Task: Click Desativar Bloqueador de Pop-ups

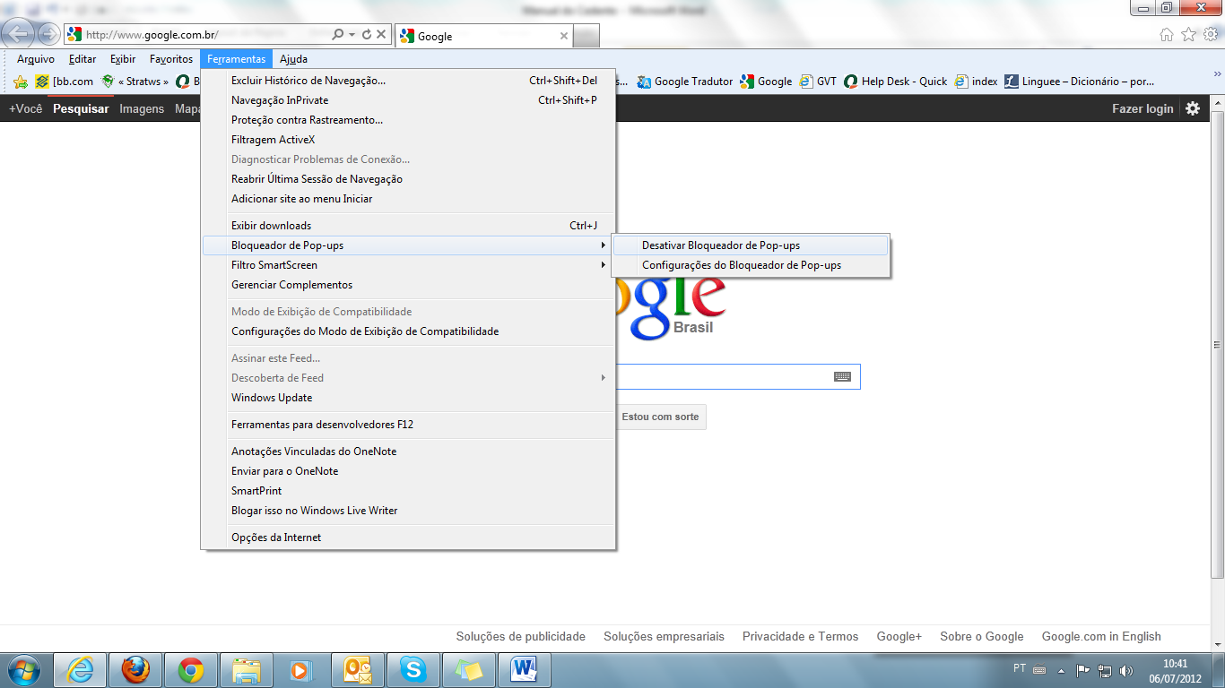Action: pyautogui.click(x=751, y=245)
